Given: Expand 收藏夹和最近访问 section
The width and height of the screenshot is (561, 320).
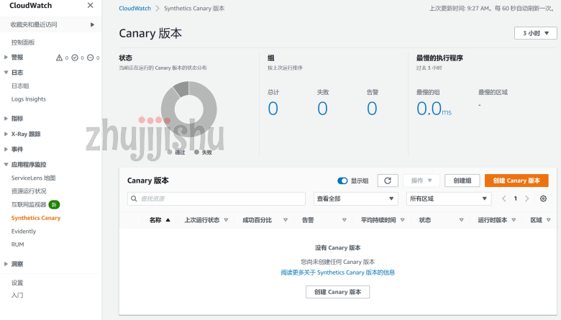Looking at the screenshot, I should [92, 24].
